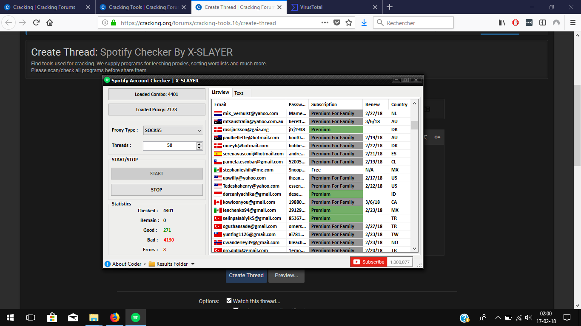Open the Action Center notifications icon
581x326 pixels.
[x=567, y=318]
